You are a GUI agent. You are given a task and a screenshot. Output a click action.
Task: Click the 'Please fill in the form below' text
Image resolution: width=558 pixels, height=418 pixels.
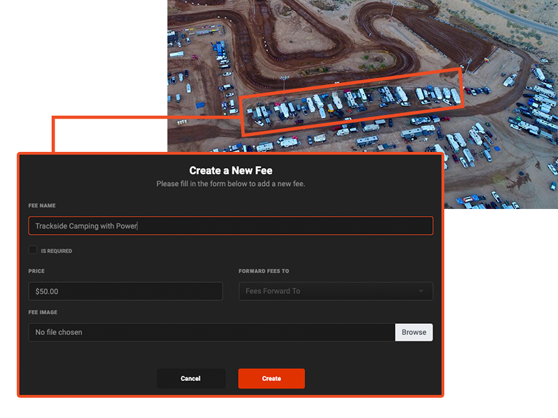point(231,184)
